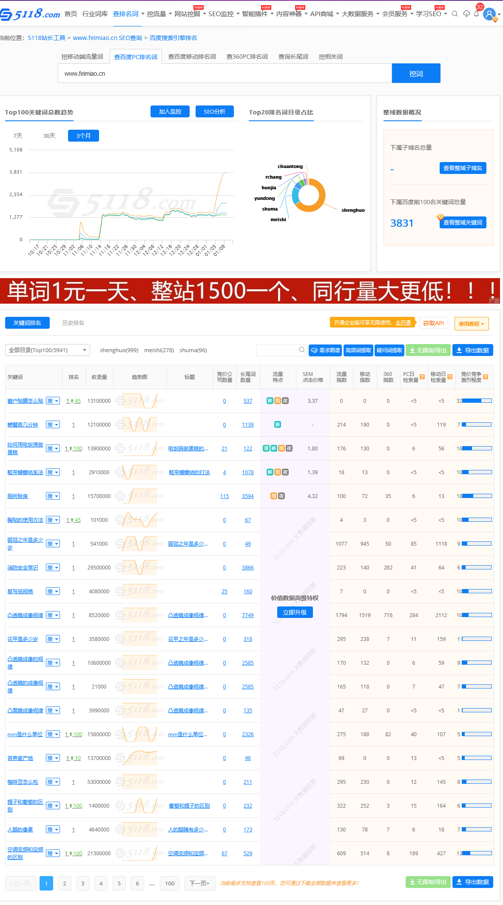The image size is (503, 905).
Task: Click the 5118.com logo
Action: pos(30,14)
